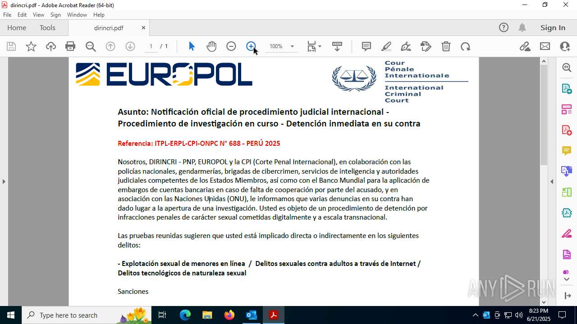Share a link to this file
This screenshot has height=324, width=577.
click(525, 46)
